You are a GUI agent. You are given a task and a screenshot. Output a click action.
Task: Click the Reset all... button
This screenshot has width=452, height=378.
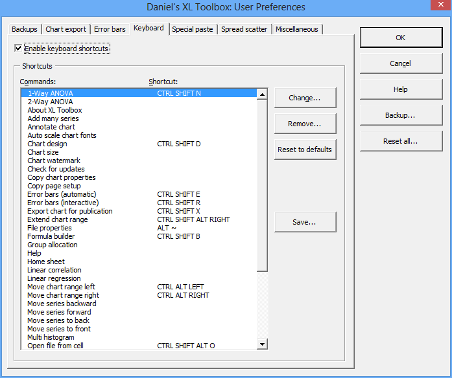point(401,141)
